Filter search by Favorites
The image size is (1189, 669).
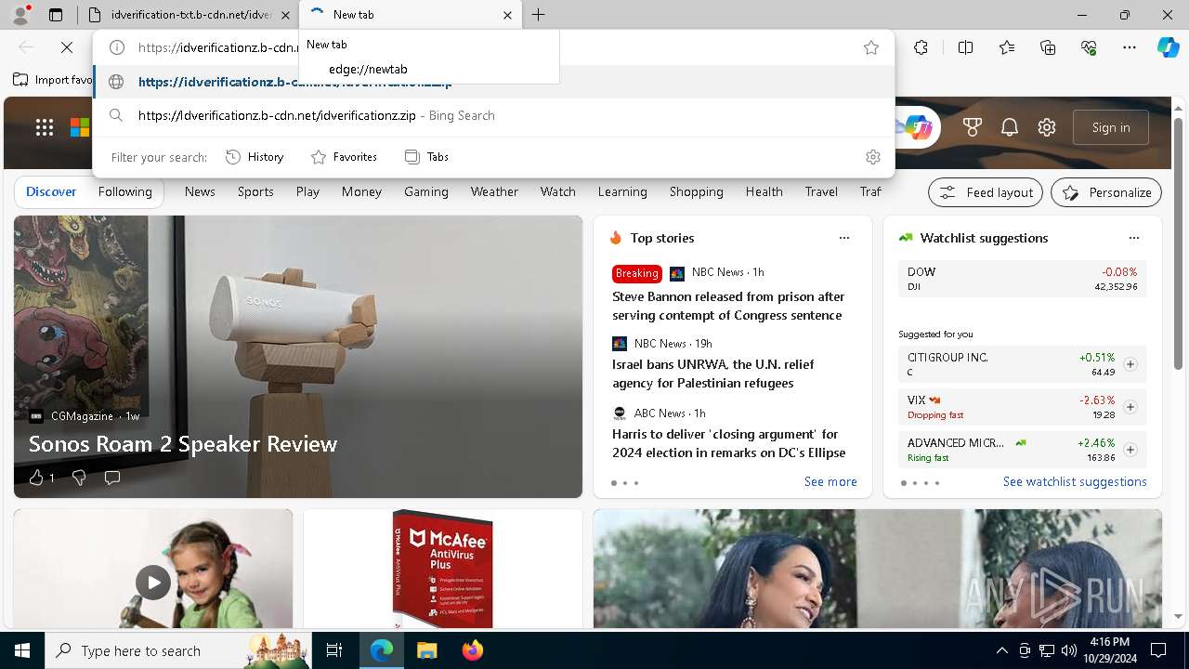pos(345,157)
